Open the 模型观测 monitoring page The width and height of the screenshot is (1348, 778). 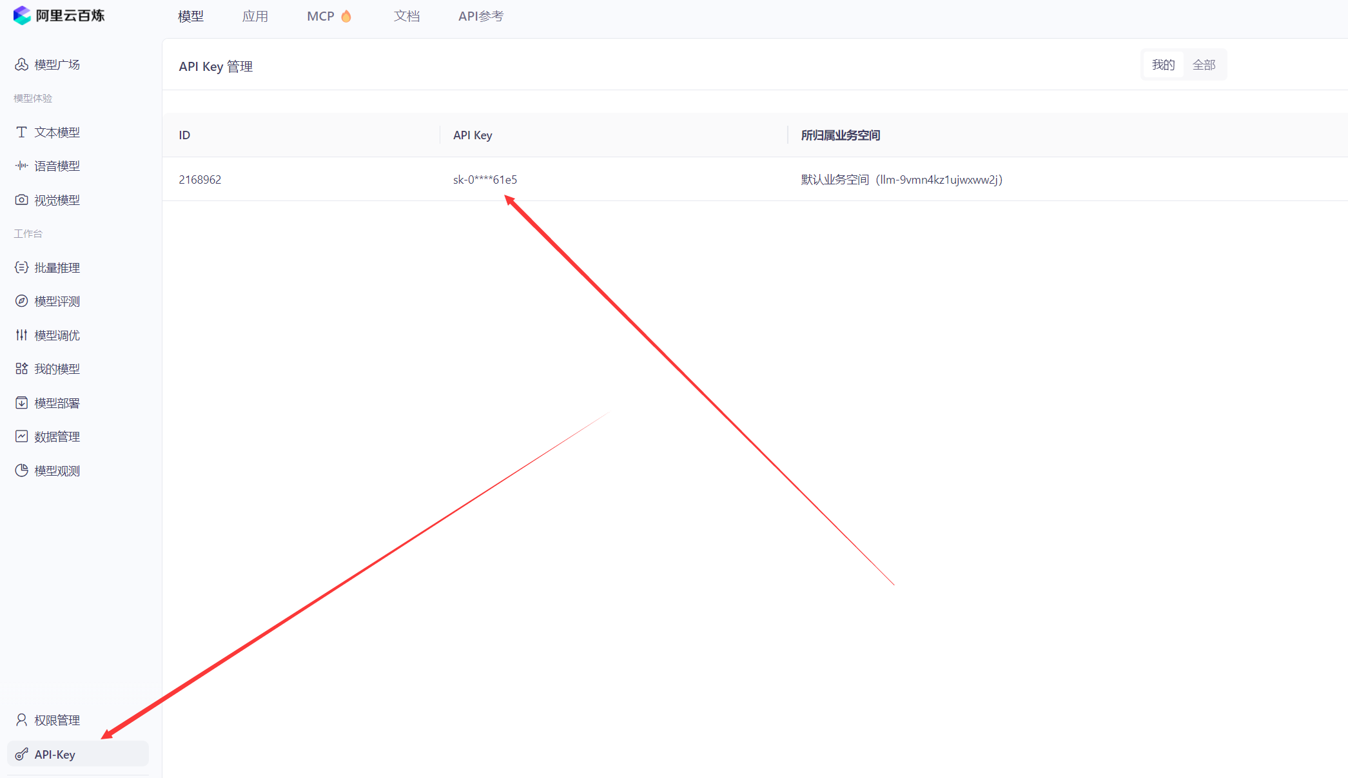coord(57,470)
